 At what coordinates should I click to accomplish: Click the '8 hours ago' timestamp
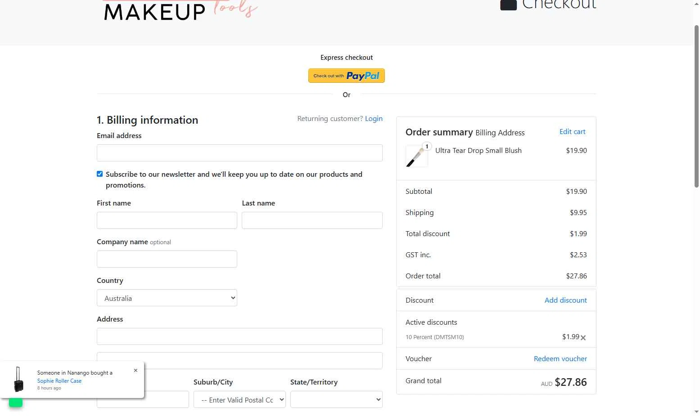[49, 388]
